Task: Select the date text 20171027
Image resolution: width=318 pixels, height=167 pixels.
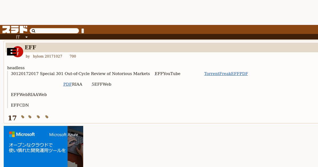Action: (x=54, y=56)
